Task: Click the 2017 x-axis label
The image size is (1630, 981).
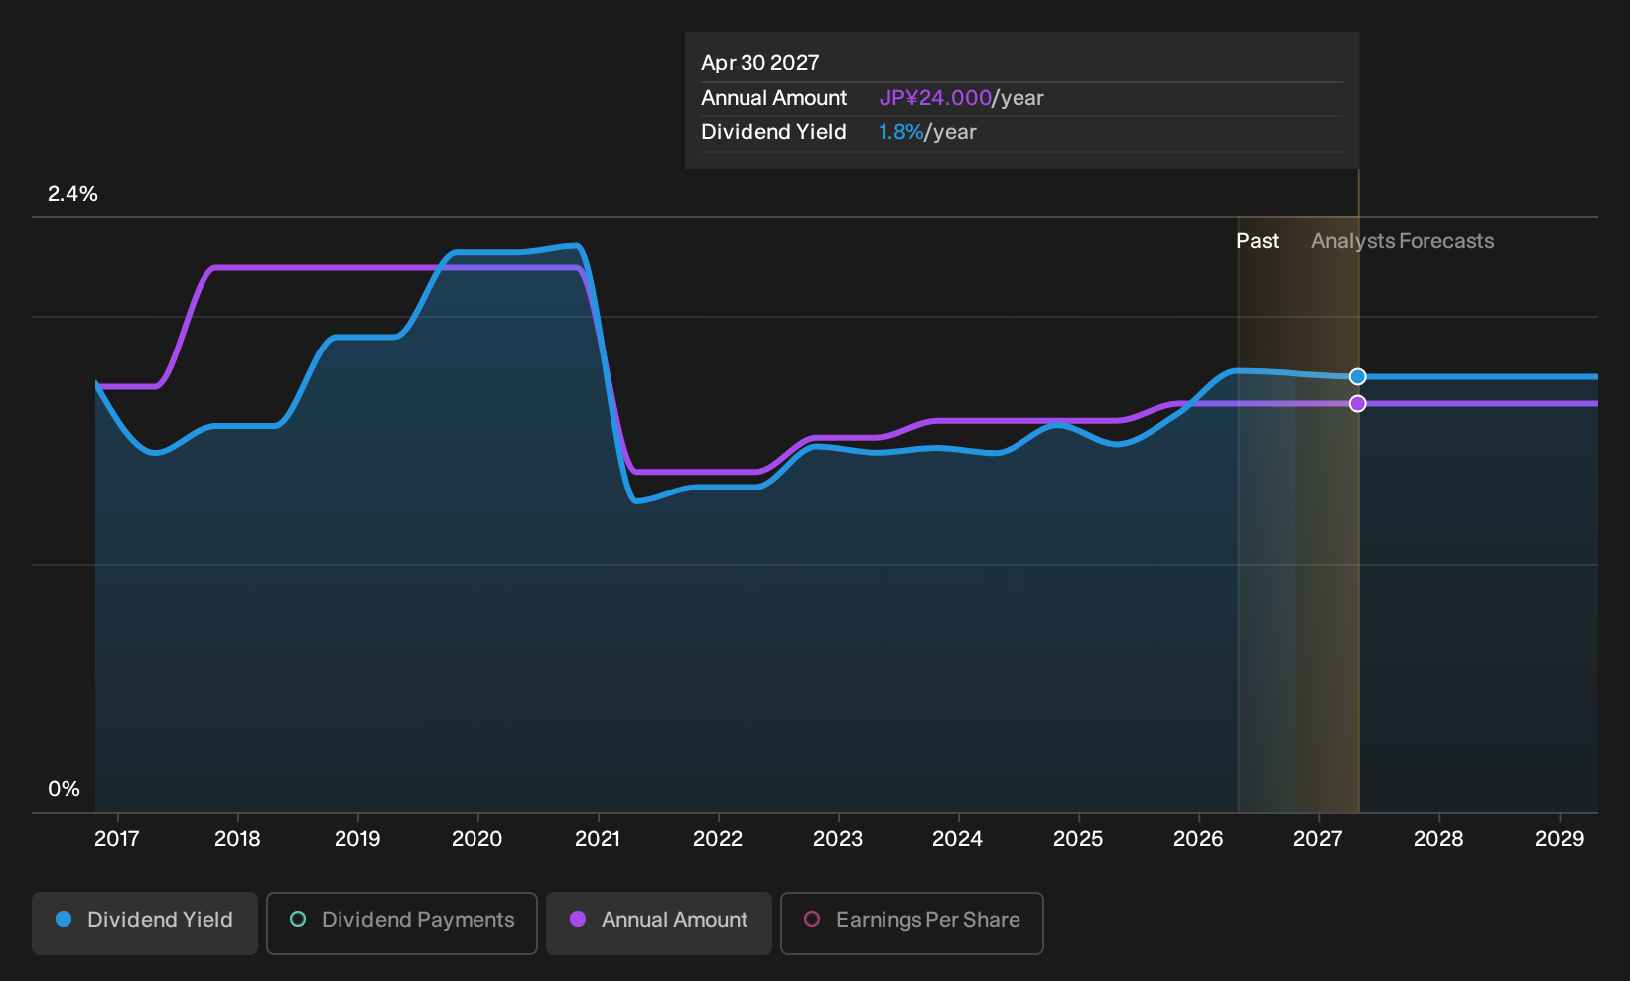Action: tap(117, 839)
